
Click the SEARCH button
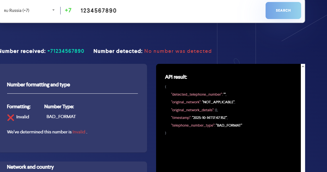pos(283,11)
